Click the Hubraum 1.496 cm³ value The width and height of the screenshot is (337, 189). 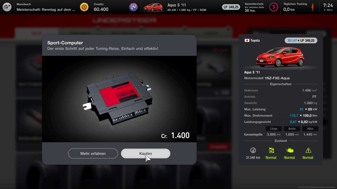point(310,90)
